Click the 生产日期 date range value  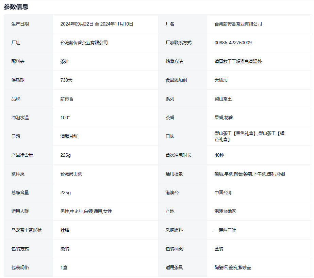point(97,24)
